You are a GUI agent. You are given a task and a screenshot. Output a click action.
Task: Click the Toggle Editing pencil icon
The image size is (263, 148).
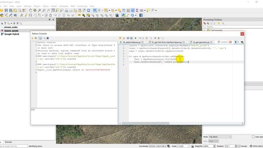point(26,16)
